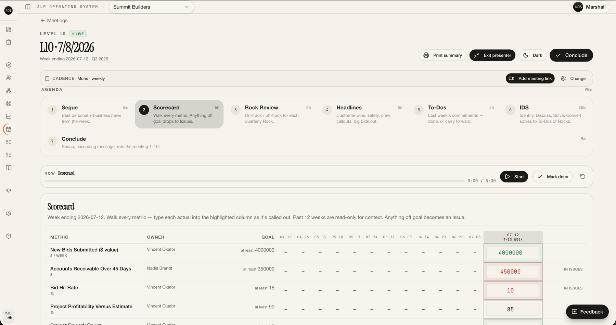Mark the Scorecard section done

(x=552, y=177)
